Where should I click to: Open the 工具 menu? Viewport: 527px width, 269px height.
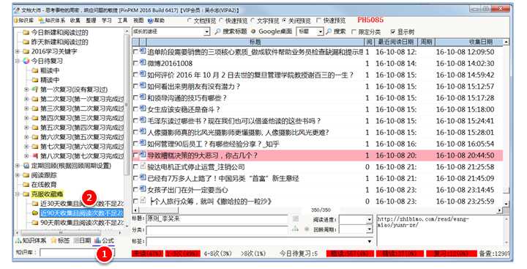tap(122, 21)
